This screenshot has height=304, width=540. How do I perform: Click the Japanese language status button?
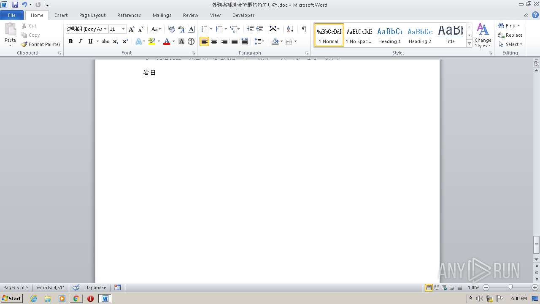(x=96, y=288)
